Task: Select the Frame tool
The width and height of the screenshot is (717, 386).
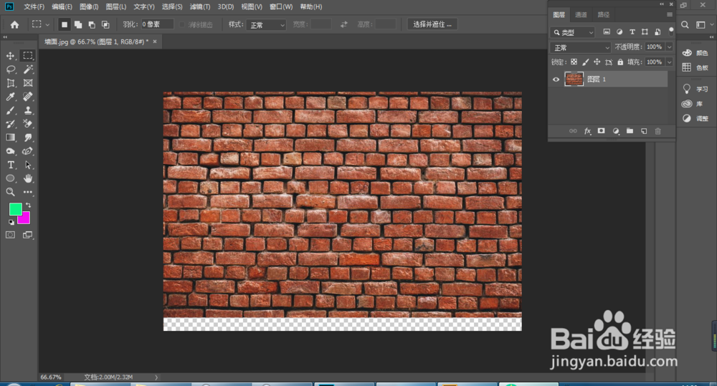Action: tap(28, 83)
